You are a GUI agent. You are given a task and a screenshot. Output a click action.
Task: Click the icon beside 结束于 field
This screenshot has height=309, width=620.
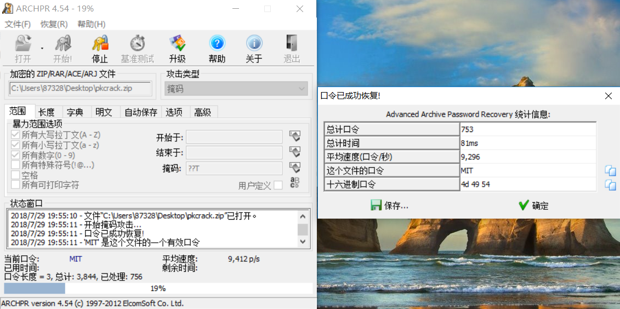click(294, 152)
